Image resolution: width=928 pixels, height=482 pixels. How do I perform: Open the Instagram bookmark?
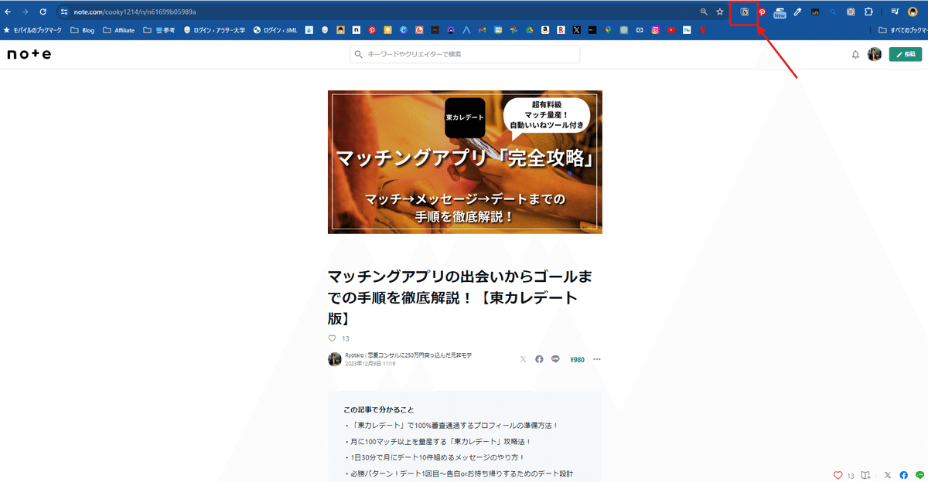655,31
